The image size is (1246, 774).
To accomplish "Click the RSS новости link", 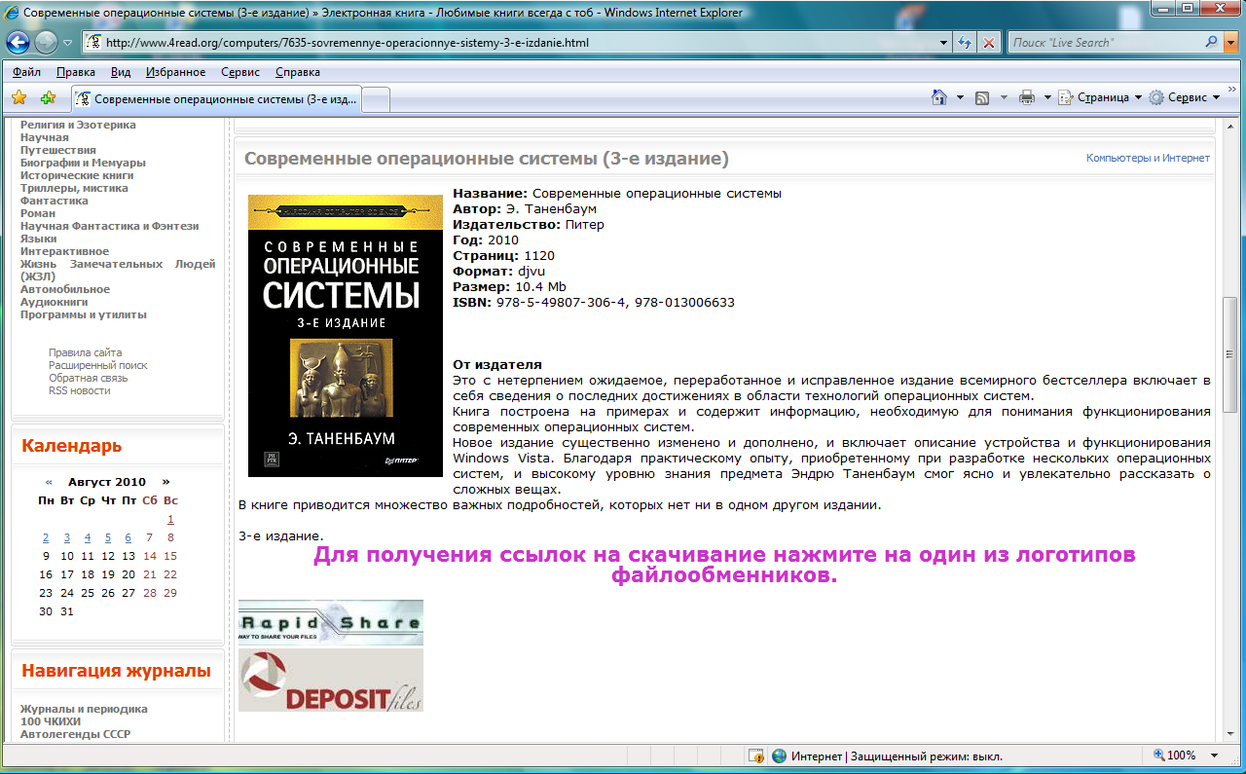I will pyautogui.click(x=80, y=390).
